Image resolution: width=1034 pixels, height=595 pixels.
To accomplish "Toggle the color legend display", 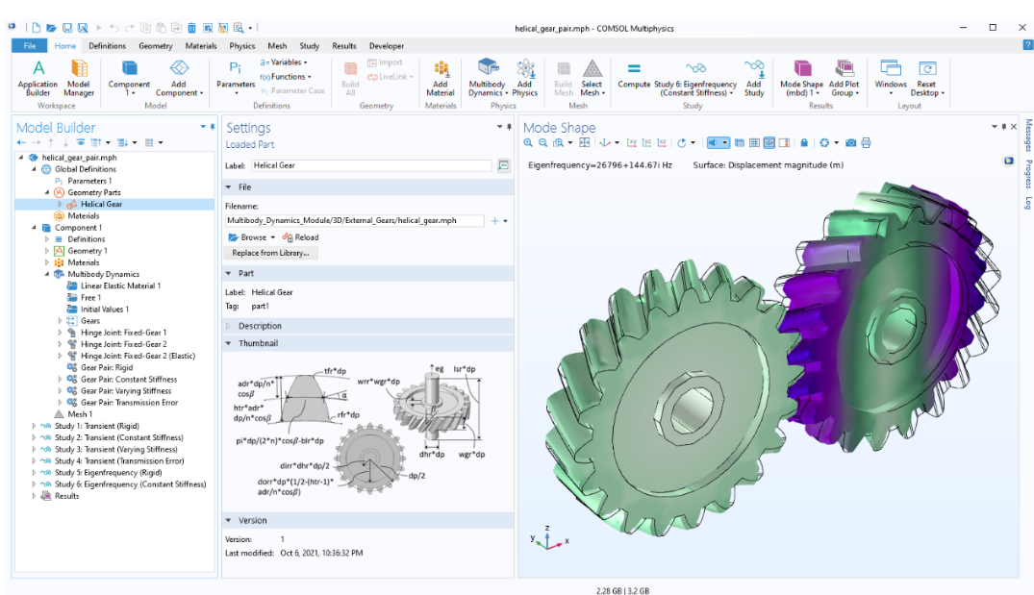I will pyautogui.click(x=784, y=143).
